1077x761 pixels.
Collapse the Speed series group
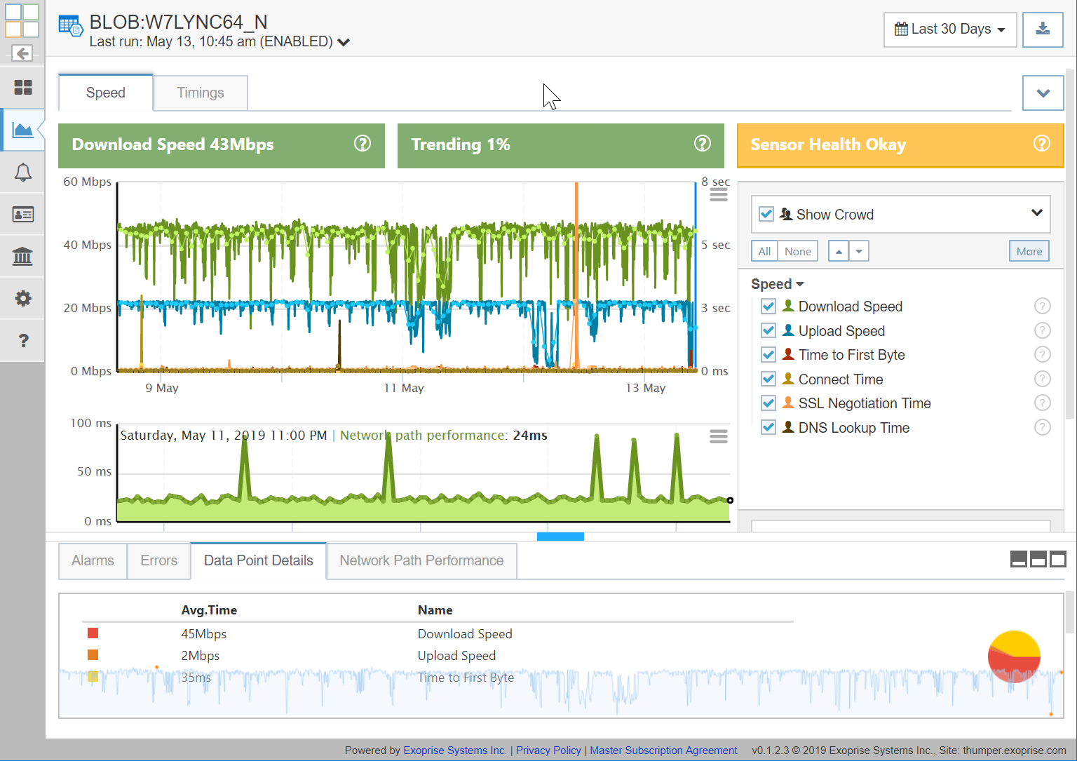(x=778, y=284)
